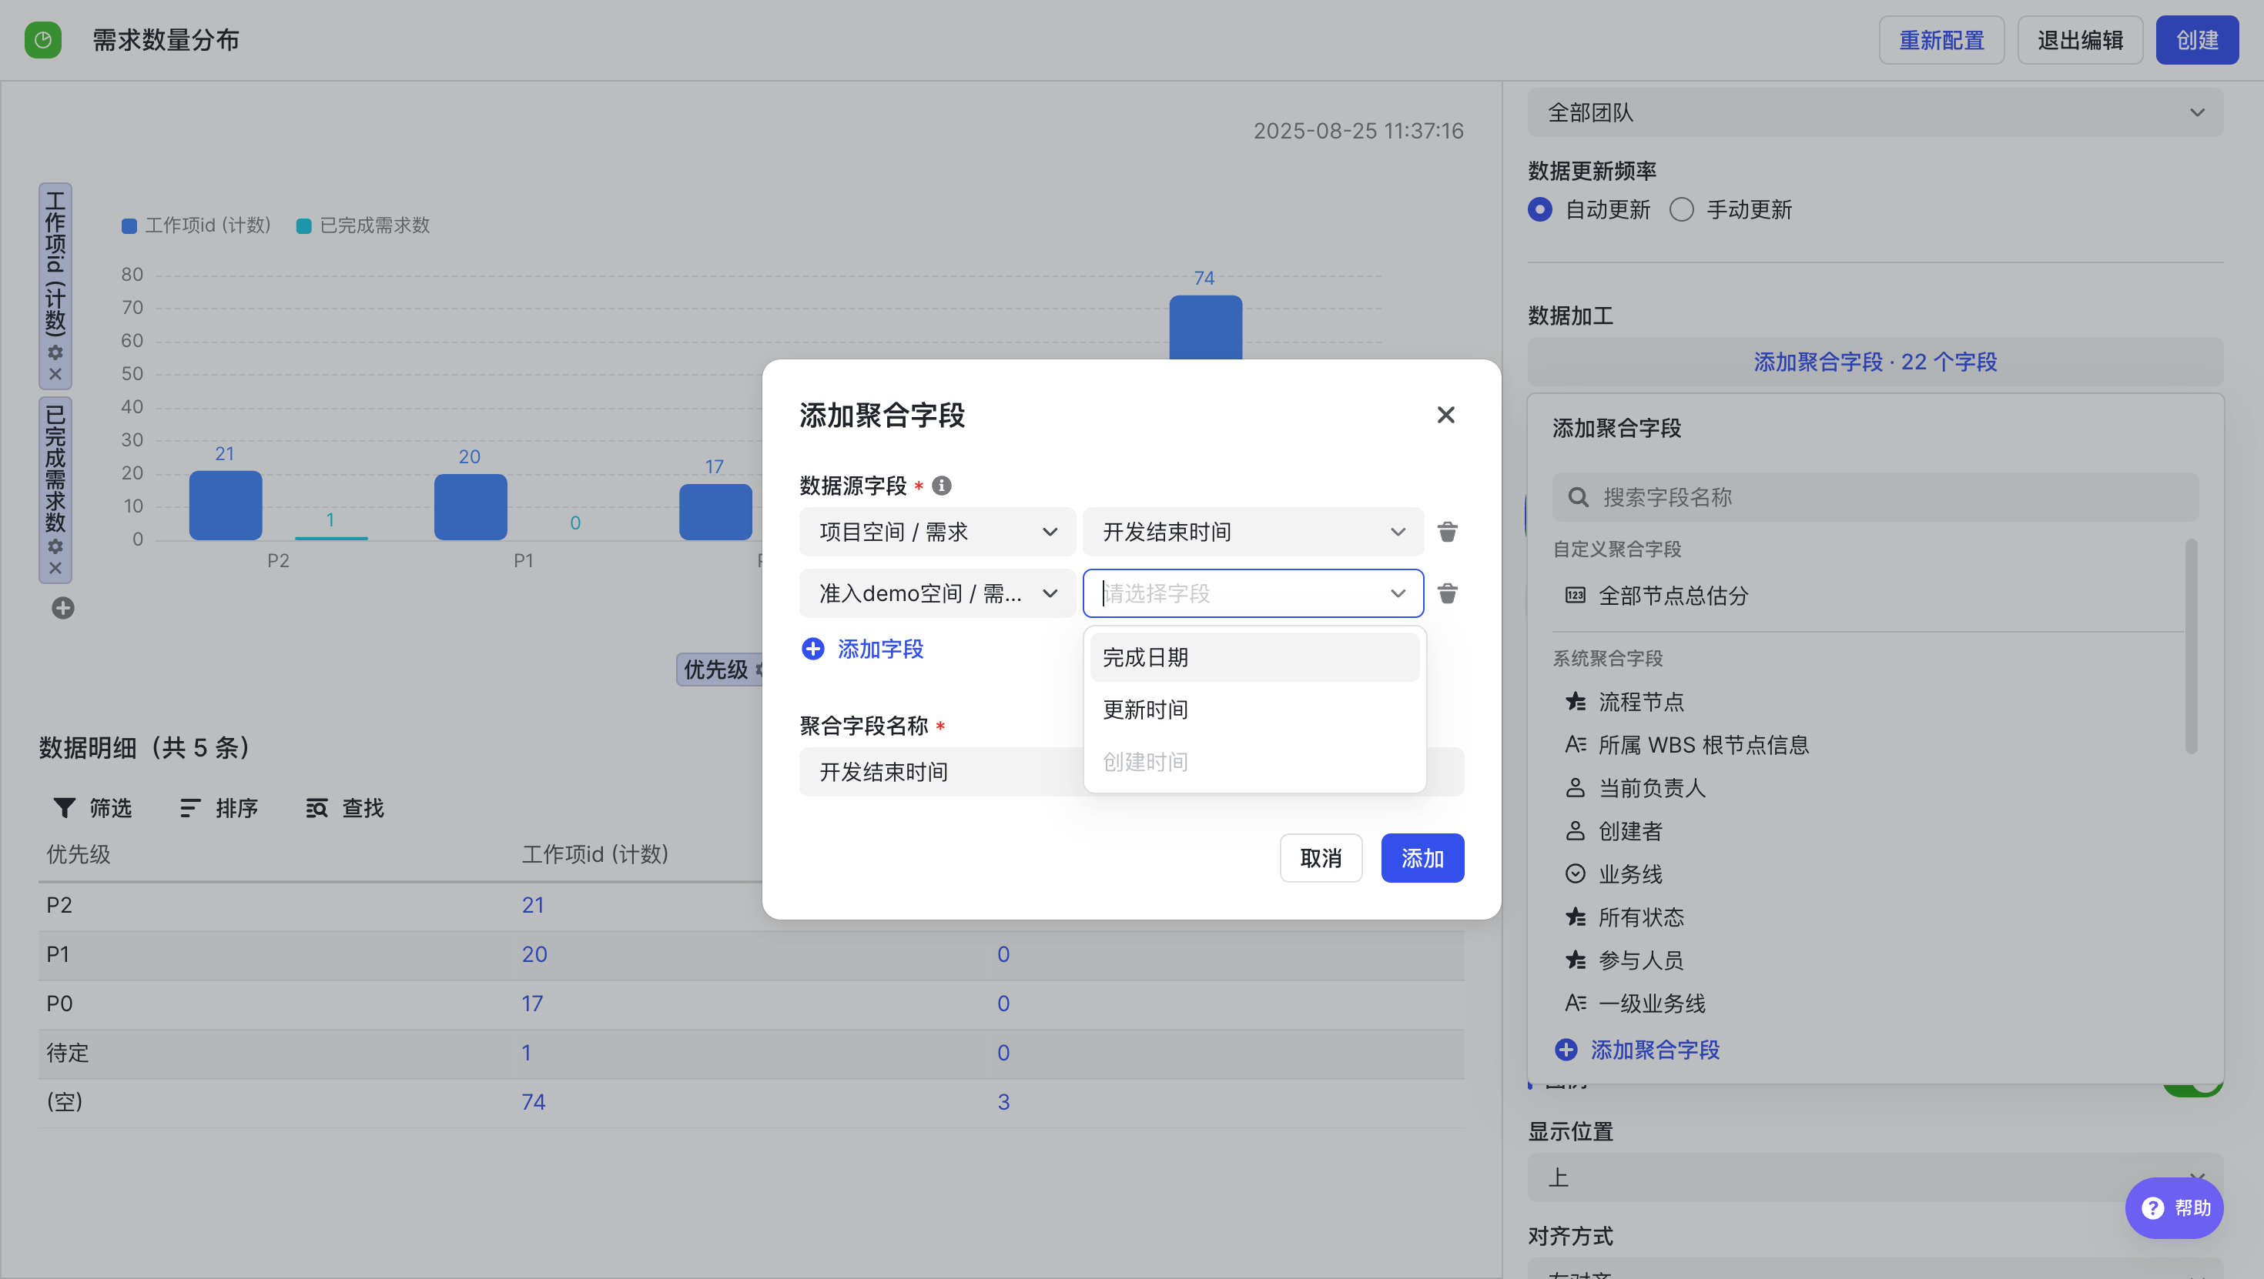Open settings gear on 已完成需求数 axis pill
The image size is (2264, 1279).
pyautogui.click(x=55, y=546)
